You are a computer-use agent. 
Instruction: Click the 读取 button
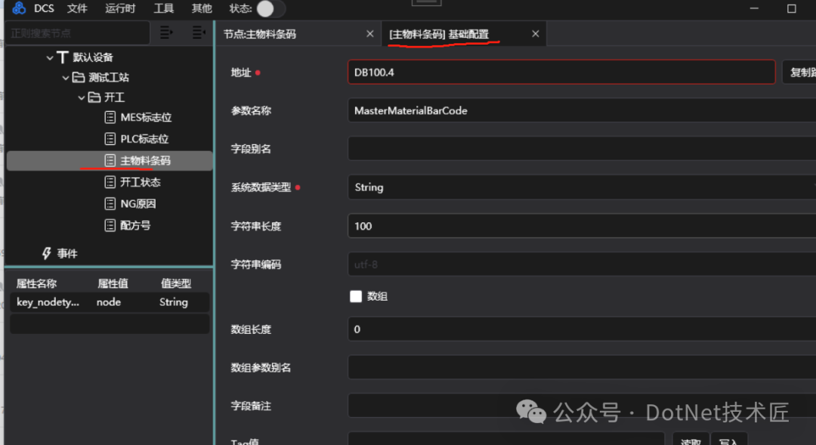pyautogui.click(x=690, y=440)
